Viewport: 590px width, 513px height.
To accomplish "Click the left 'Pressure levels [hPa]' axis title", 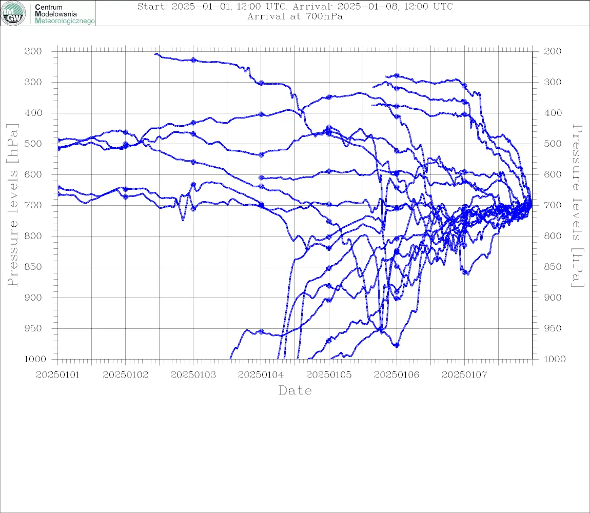I will (x=12, y=205).
